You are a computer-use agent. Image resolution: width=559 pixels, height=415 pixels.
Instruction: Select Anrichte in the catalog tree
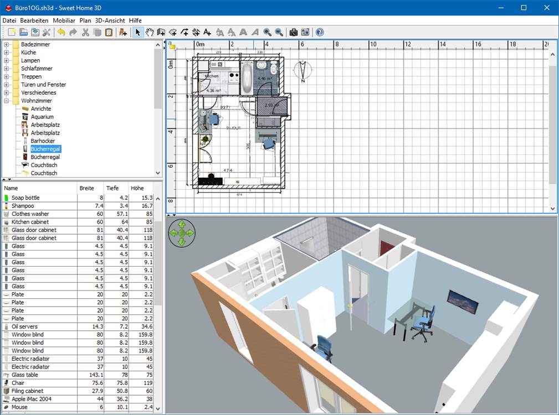click(x=40, y=108)
